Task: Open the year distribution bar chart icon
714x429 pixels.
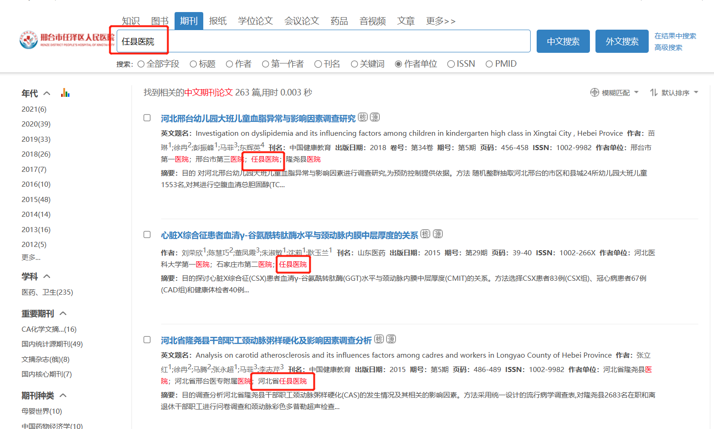Action: click(x=65, y=93)
